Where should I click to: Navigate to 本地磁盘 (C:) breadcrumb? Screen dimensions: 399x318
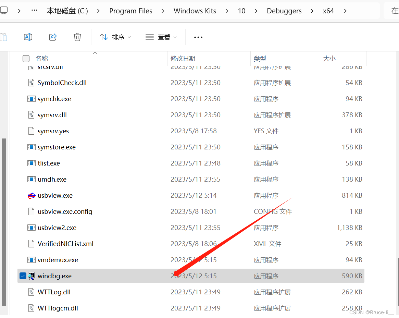(67, 11)
